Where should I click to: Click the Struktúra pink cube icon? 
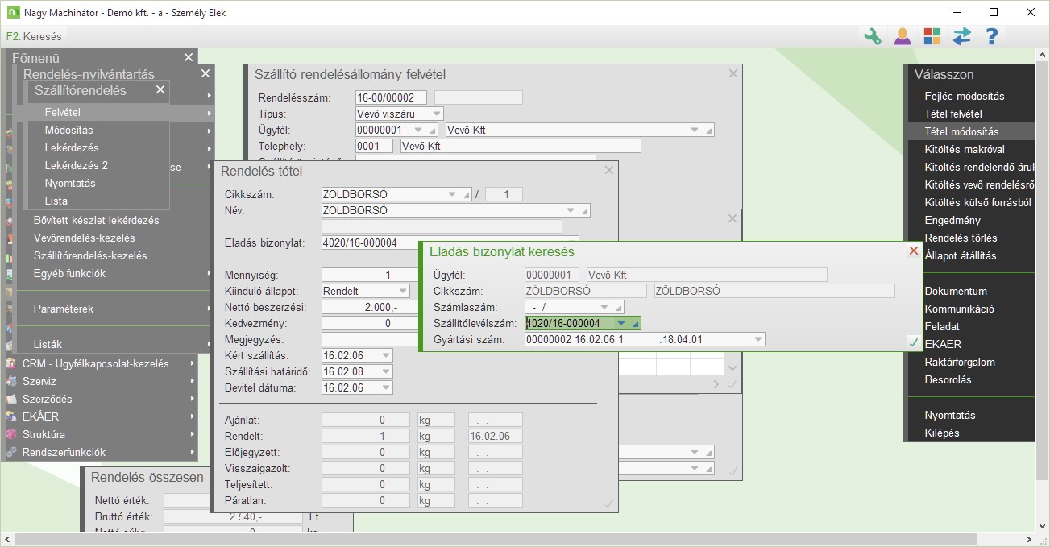pyautogui.click(x=11, y=434)
